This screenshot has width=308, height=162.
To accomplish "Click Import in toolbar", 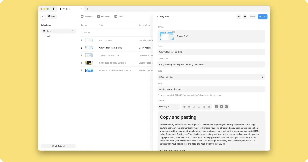I will (119, 16).
